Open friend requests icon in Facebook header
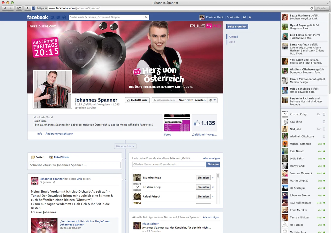This screenshot has height=233, width=331. [53, 17]
